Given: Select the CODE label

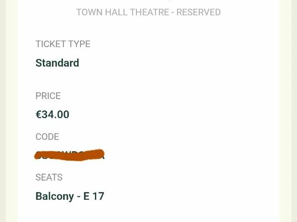Looking at the screenshot, I should [47, 137].
